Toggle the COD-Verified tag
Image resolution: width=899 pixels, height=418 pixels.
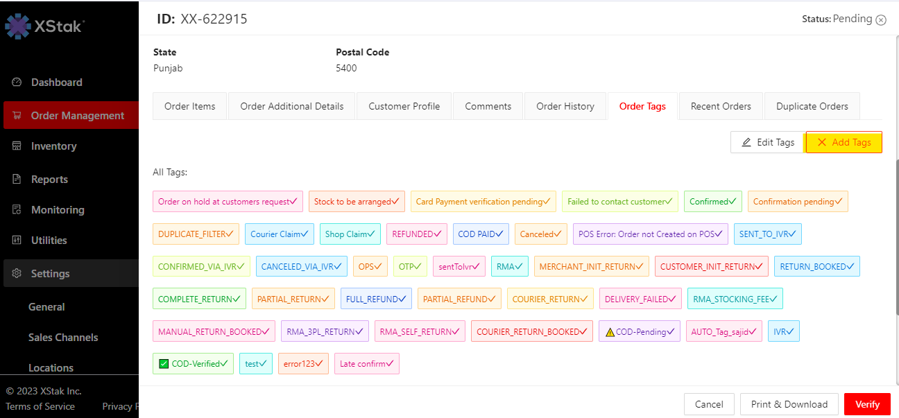pos(193,364)
